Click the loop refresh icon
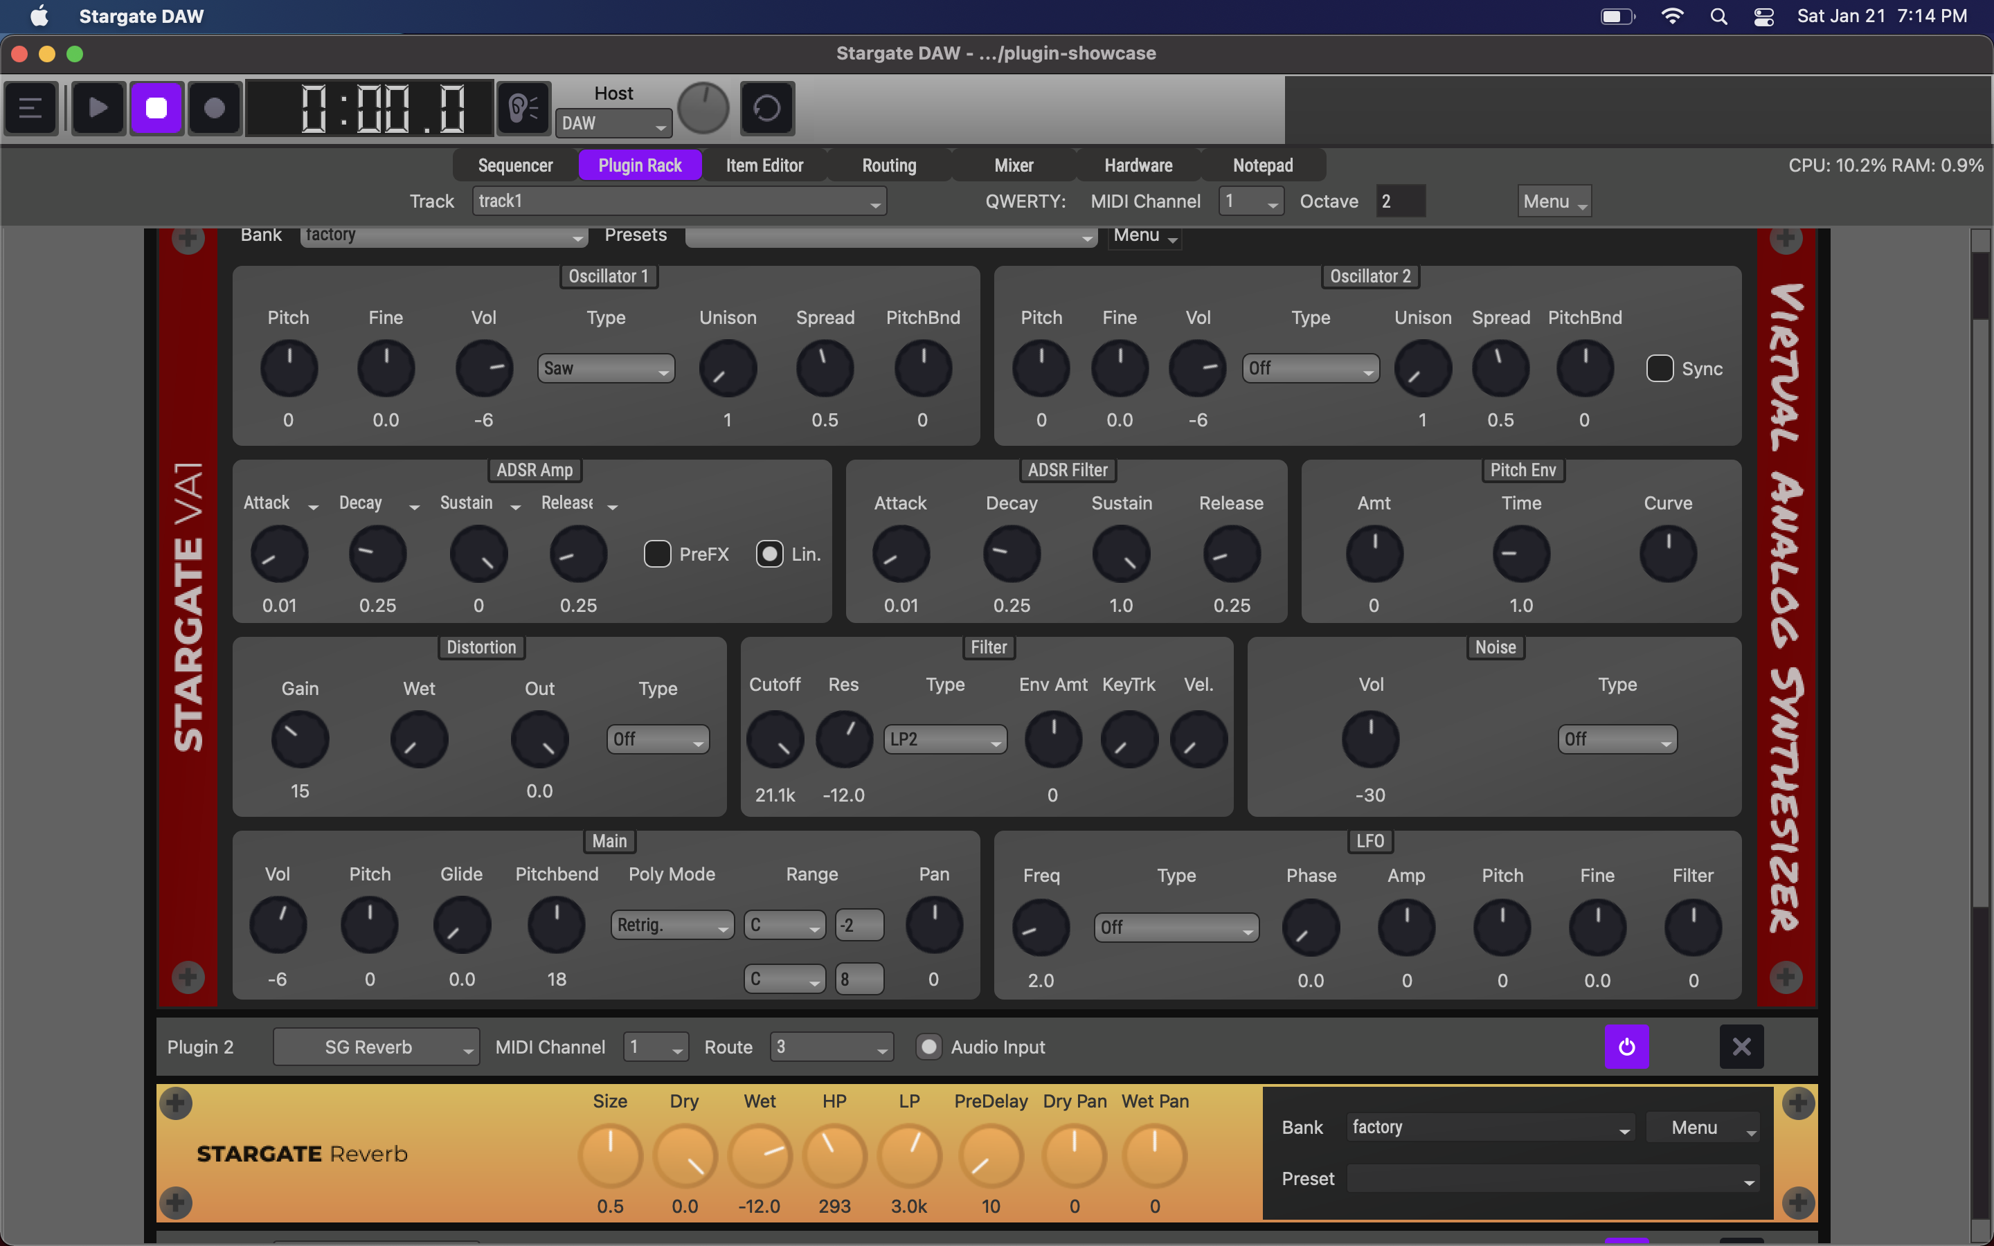Screen dimensions: 1994x1246 click(766, 108)
